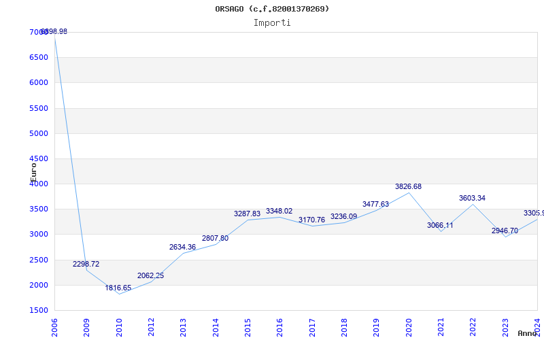
Task: Click the 2000 Euro axis value
Action: click(x=39, y=285)
